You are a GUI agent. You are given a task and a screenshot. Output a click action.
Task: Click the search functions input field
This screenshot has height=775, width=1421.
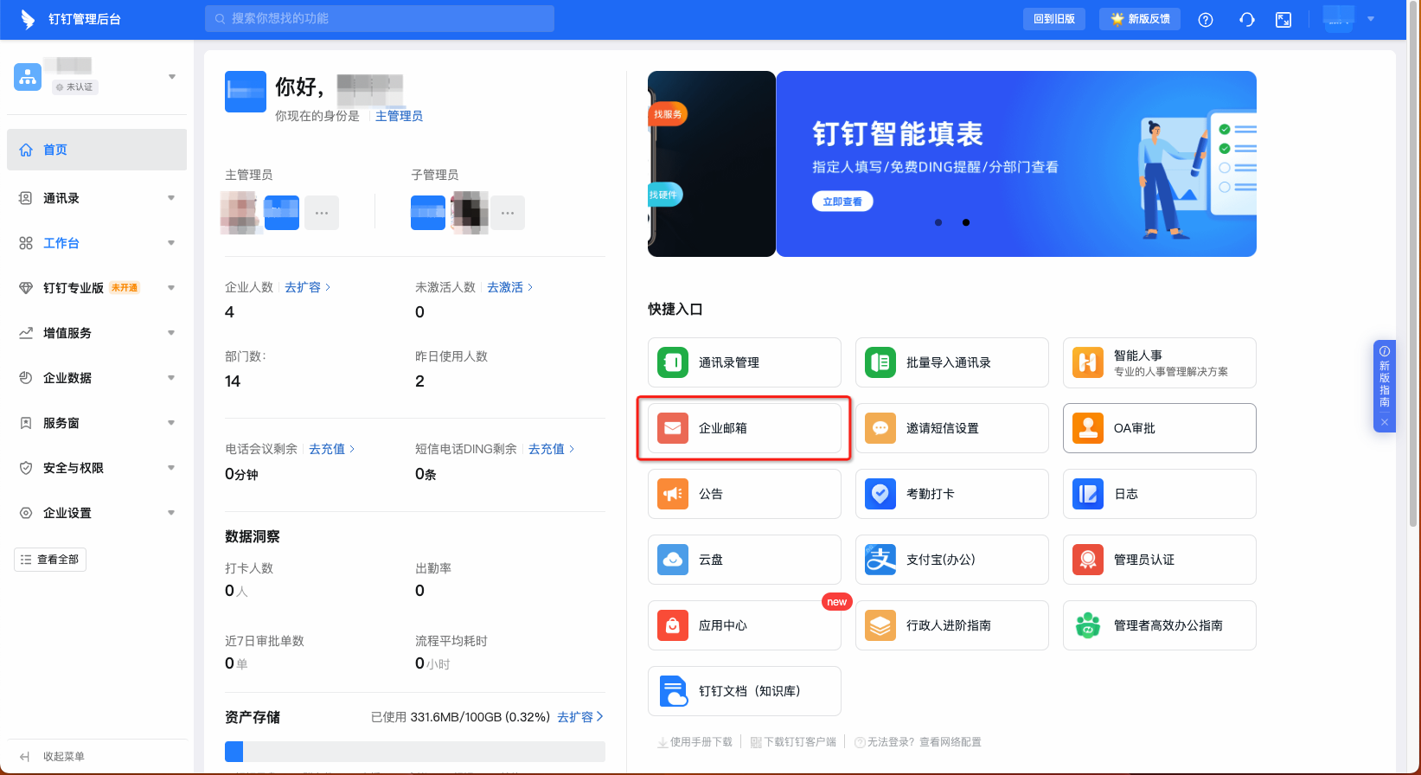click(x=381, y=18)
